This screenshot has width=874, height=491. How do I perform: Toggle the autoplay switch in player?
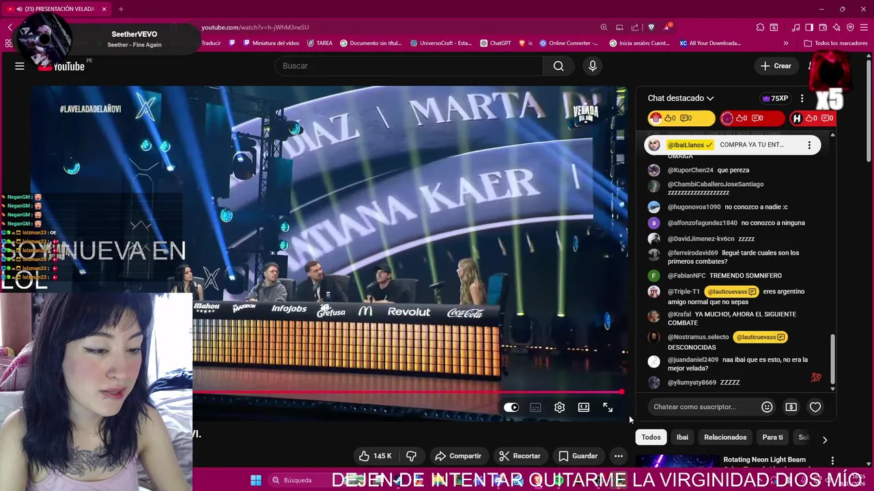[x=511, y=407]
